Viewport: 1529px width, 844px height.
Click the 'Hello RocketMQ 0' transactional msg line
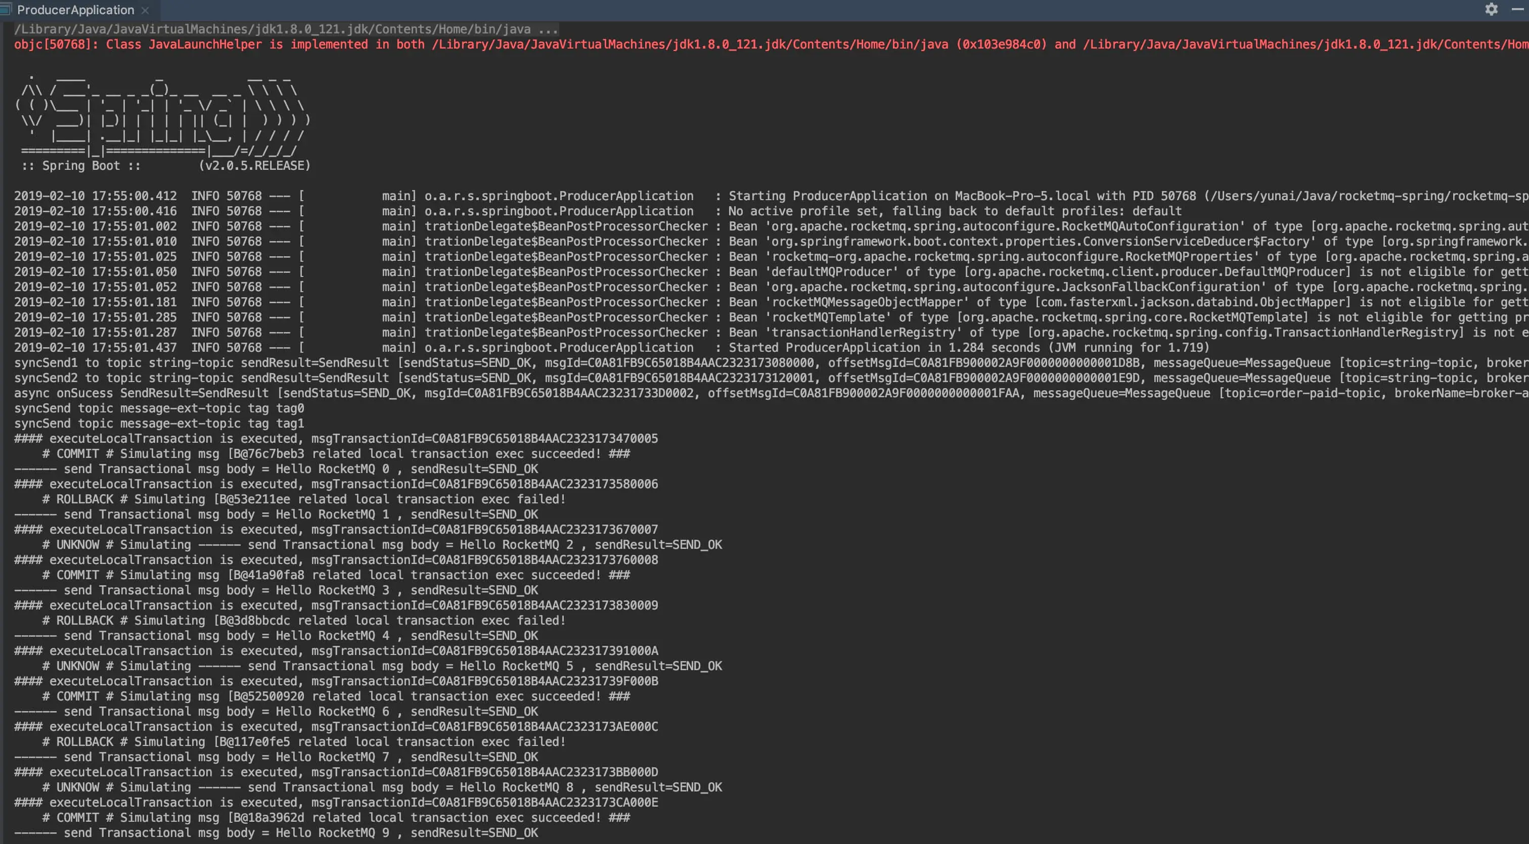[276, 469]
